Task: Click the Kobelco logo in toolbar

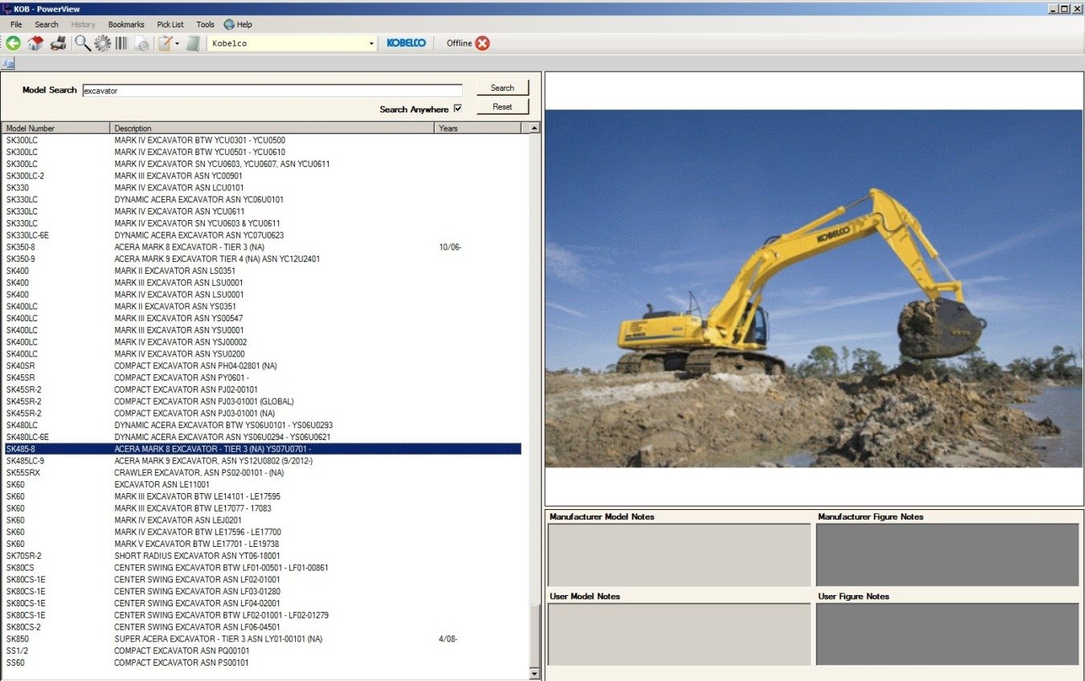Action: [406, 43]
